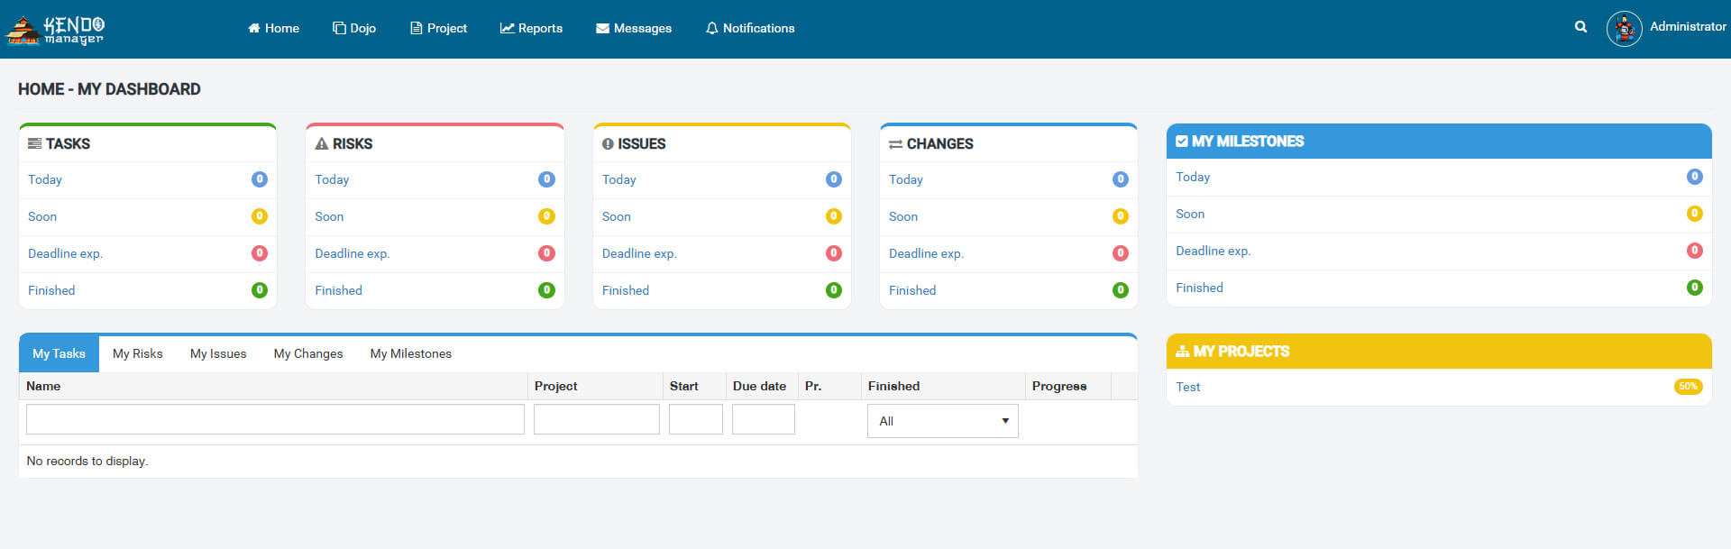The height and width of the screenshot is (549, 1731).
Task: Click the Risks Today count badge
Action: point(546,179)
